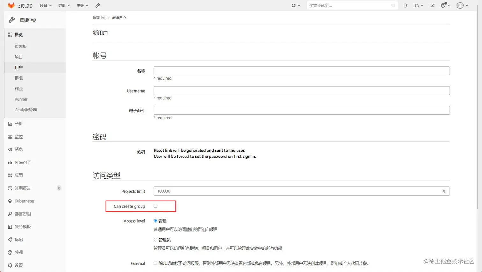Click the Projects limit number field
This screenshot has width=482, height=272.
tap(302, 191)
